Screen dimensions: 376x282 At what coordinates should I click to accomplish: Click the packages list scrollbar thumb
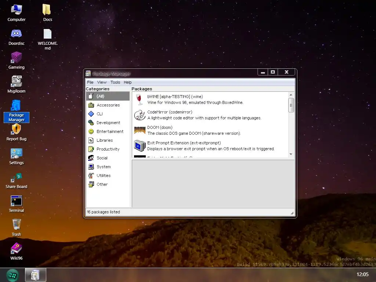coord(291,105)
